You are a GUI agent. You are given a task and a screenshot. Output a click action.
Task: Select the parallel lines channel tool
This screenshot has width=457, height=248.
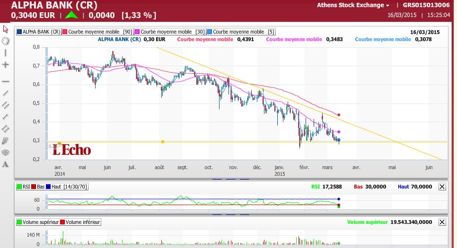point(6,105)
